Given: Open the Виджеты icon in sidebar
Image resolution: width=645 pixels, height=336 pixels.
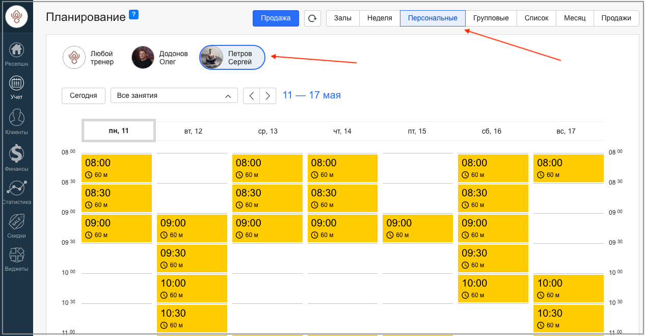Looking at the screenshot, I should click(17, 255).
